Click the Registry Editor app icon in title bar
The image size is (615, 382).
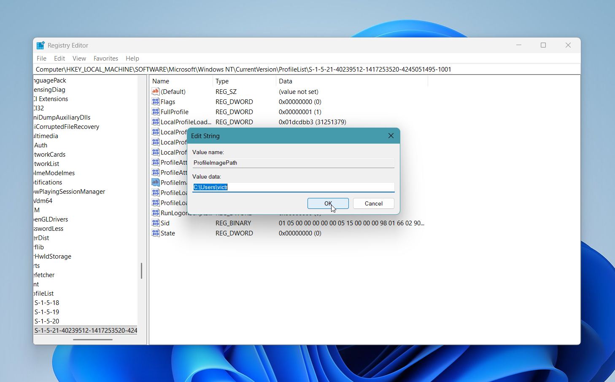pos(40,45)
